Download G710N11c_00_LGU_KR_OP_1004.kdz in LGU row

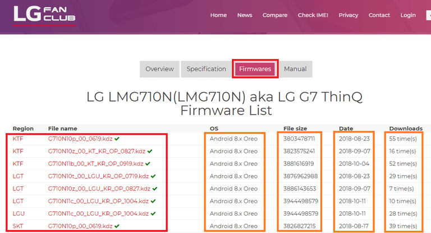tap(98, 213)
